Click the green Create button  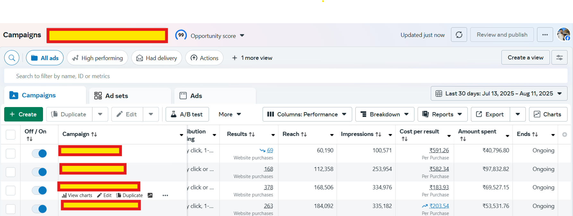coord(23,114)
